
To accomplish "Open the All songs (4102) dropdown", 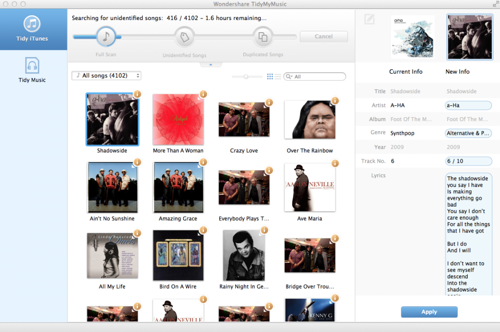I will (x=106, y=76).
